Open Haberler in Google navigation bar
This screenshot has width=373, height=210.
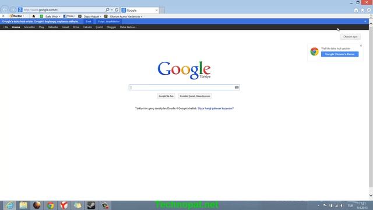point(53,27)
